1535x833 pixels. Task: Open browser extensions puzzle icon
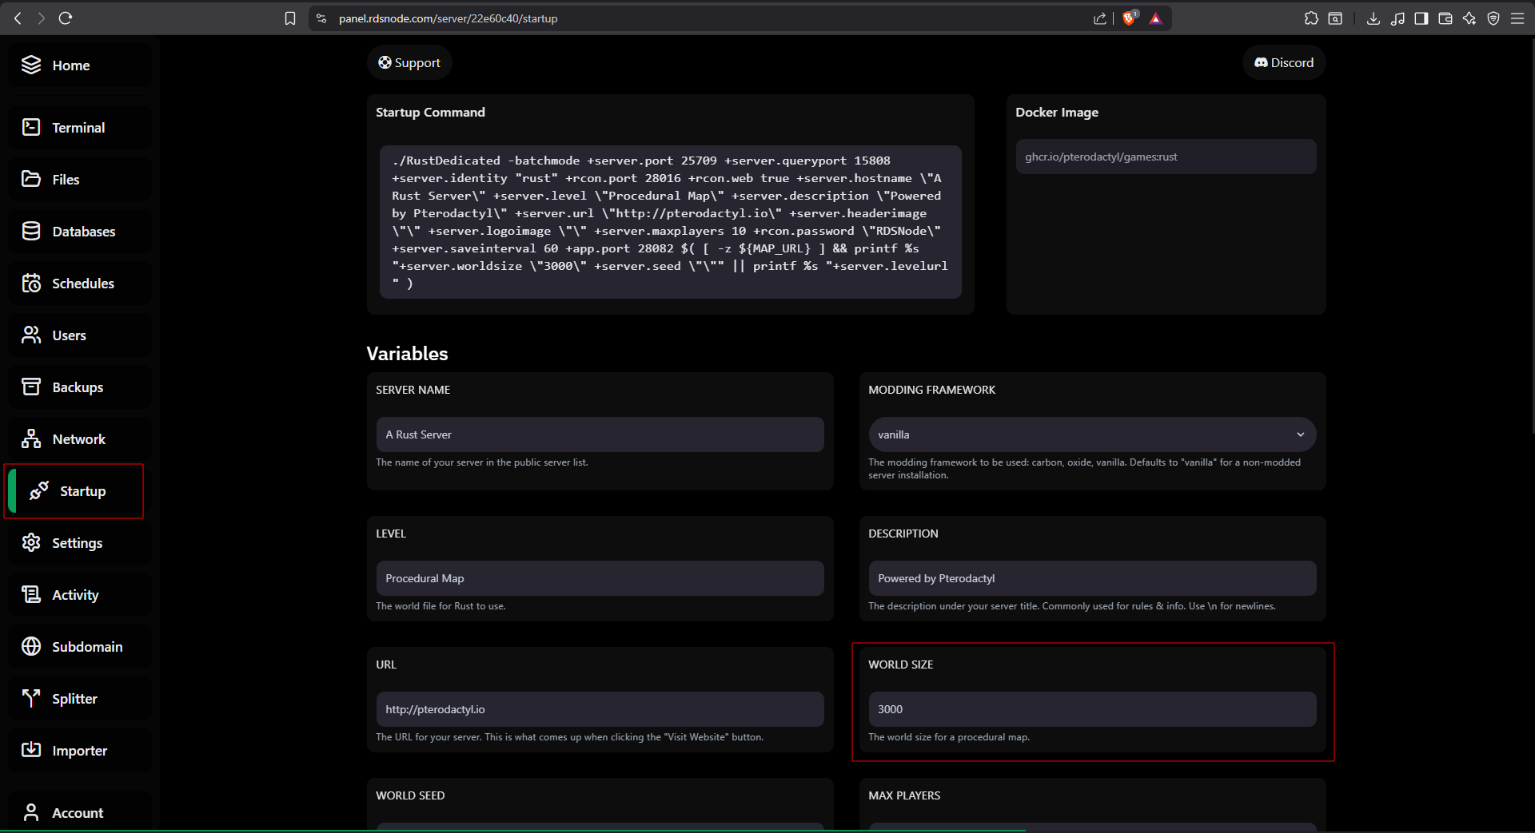pyautogui.click(x=1311, y=18)
